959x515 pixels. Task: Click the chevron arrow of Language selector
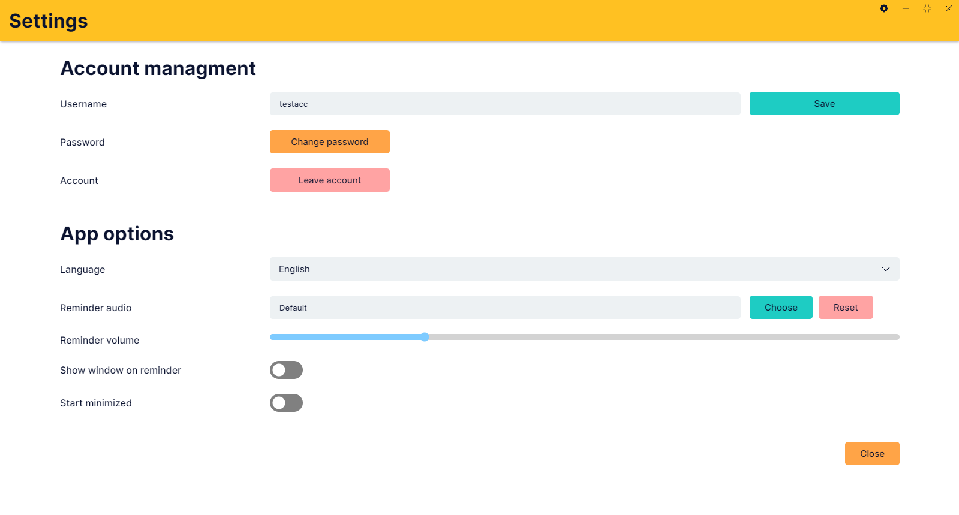pos(886,269)
